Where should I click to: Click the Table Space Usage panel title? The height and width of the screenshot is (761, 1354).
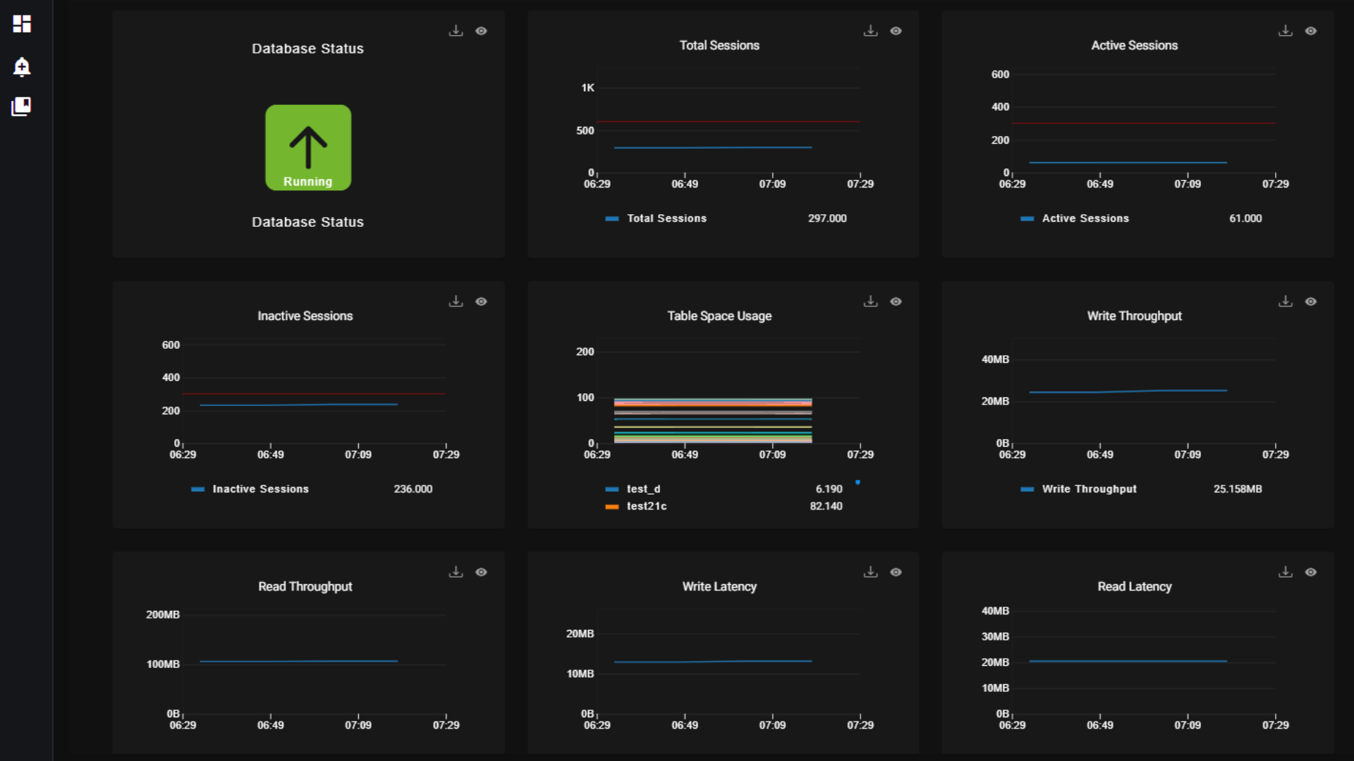pos(719,316)
